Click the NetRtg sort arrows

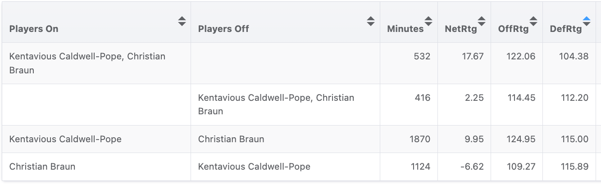point(482,21)
